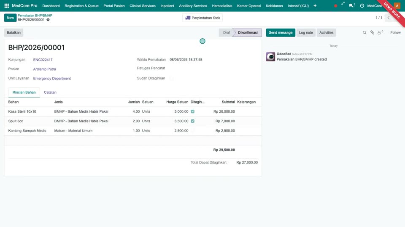This screenshot has height=227, width=405.
Task: Click the Rp 20,000.00 subtotal cell
Action: (224, 111)
